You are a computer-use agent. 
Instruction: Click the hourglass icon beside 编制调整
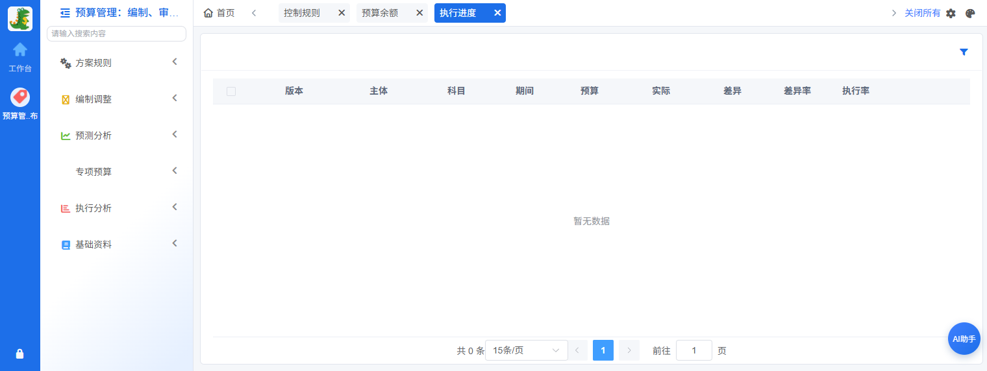[66, 99]
